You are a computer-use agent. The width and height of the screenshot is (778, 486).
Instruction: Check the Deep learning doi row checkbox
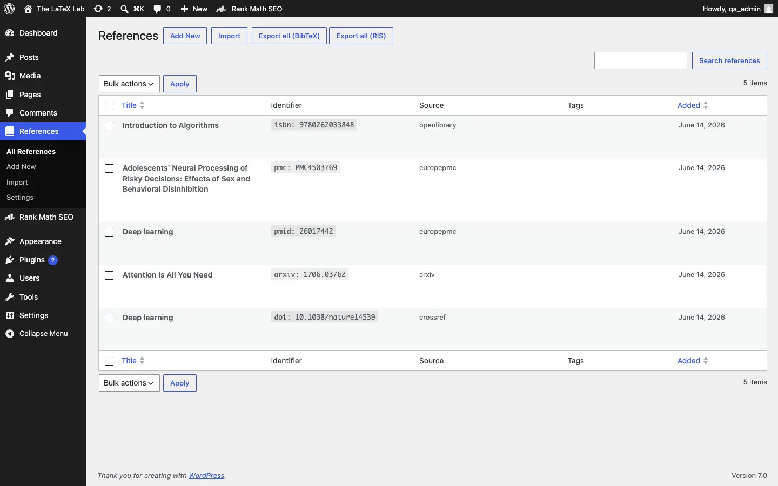[x=109, y=318]
